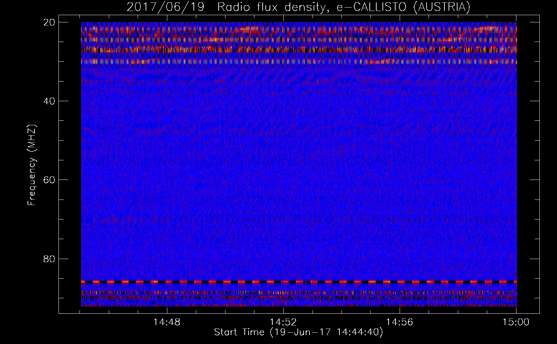
Task: Click the 20 frequency tick label
Action: (49, 22)
